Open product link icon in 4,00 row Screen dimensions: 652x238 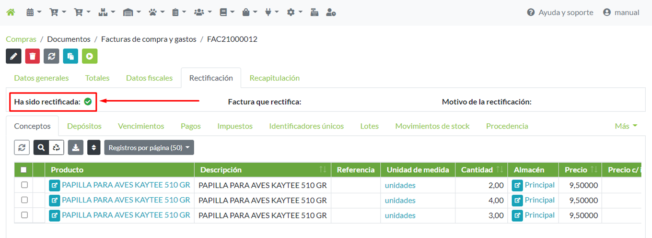(x=55, y=200)
